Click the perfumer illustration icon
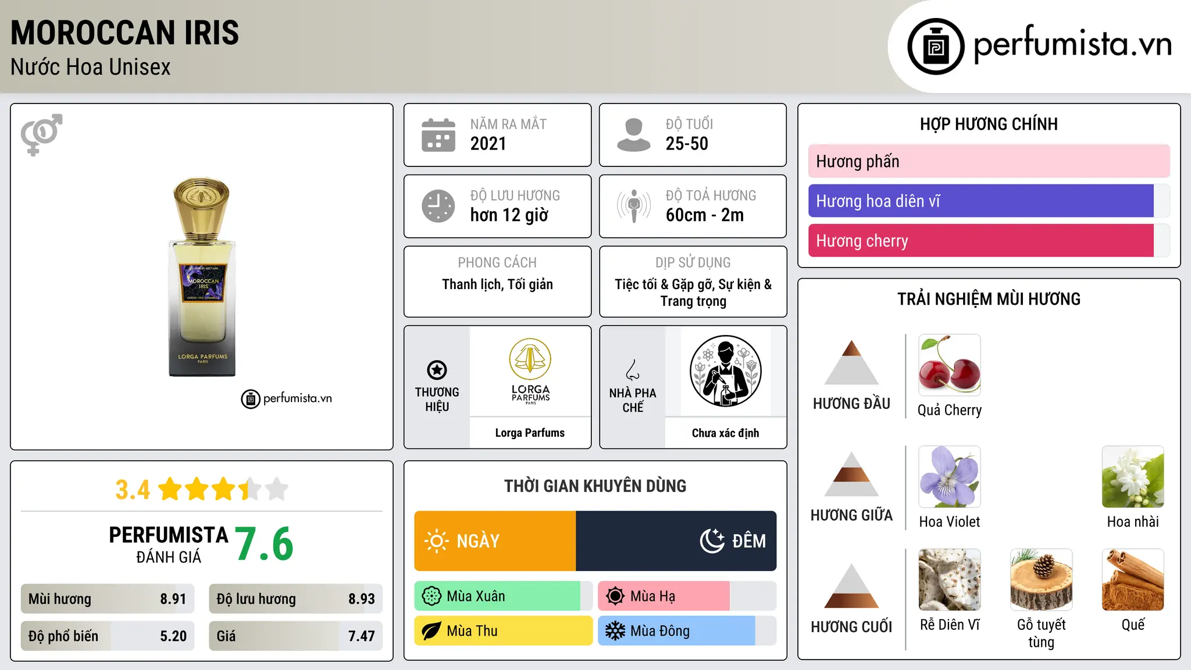Viewport: 1191px width, 670px height. pos(725,371)
